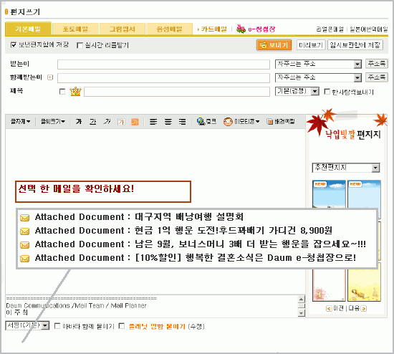Viewport: 394px width, 354px height.
Task: Switch to the 그림엽서 tab
Action: pos(122,29)
